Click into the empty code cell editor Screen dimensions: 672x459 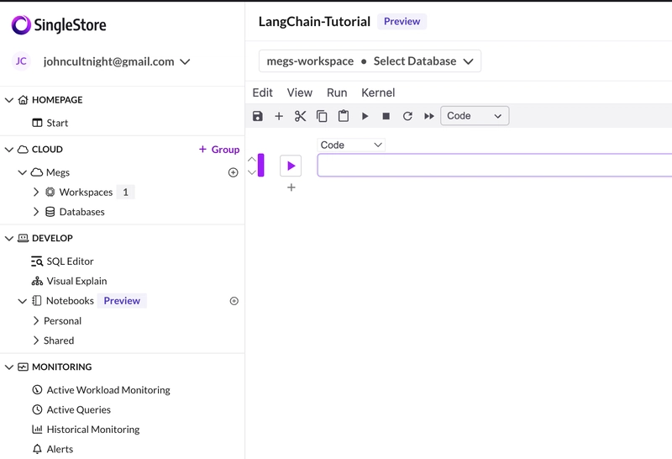(x=495, y=165)
